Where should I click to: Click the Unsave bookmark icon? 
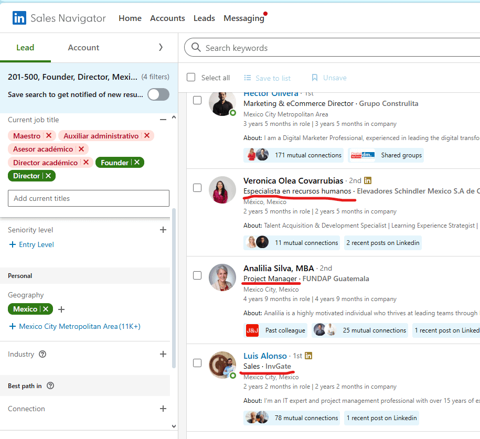(x=314, y=78)
